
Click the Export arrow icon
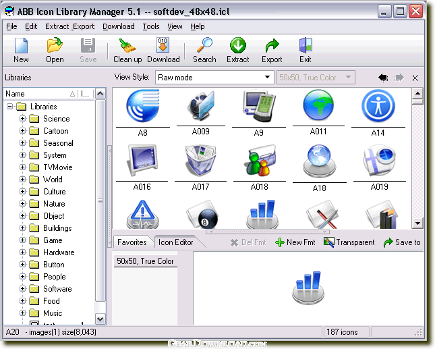[272, 46]
